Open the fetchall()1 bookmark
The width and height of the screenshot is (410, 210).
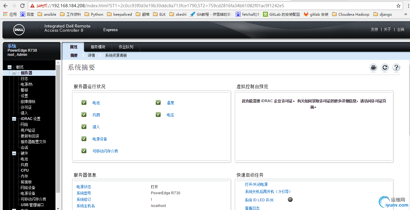pos(248,14)
